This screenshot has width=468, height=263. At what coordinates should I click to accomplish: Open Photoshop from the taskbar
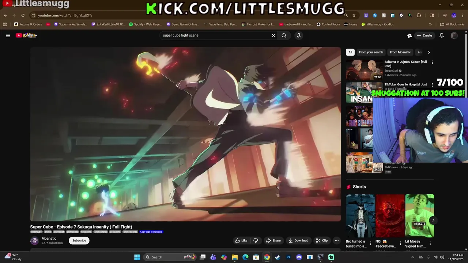coord(288,257)
